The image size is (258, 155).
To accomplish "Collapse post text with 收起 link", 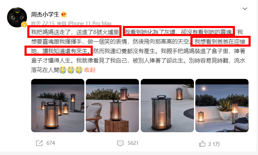I will point(90,70).
